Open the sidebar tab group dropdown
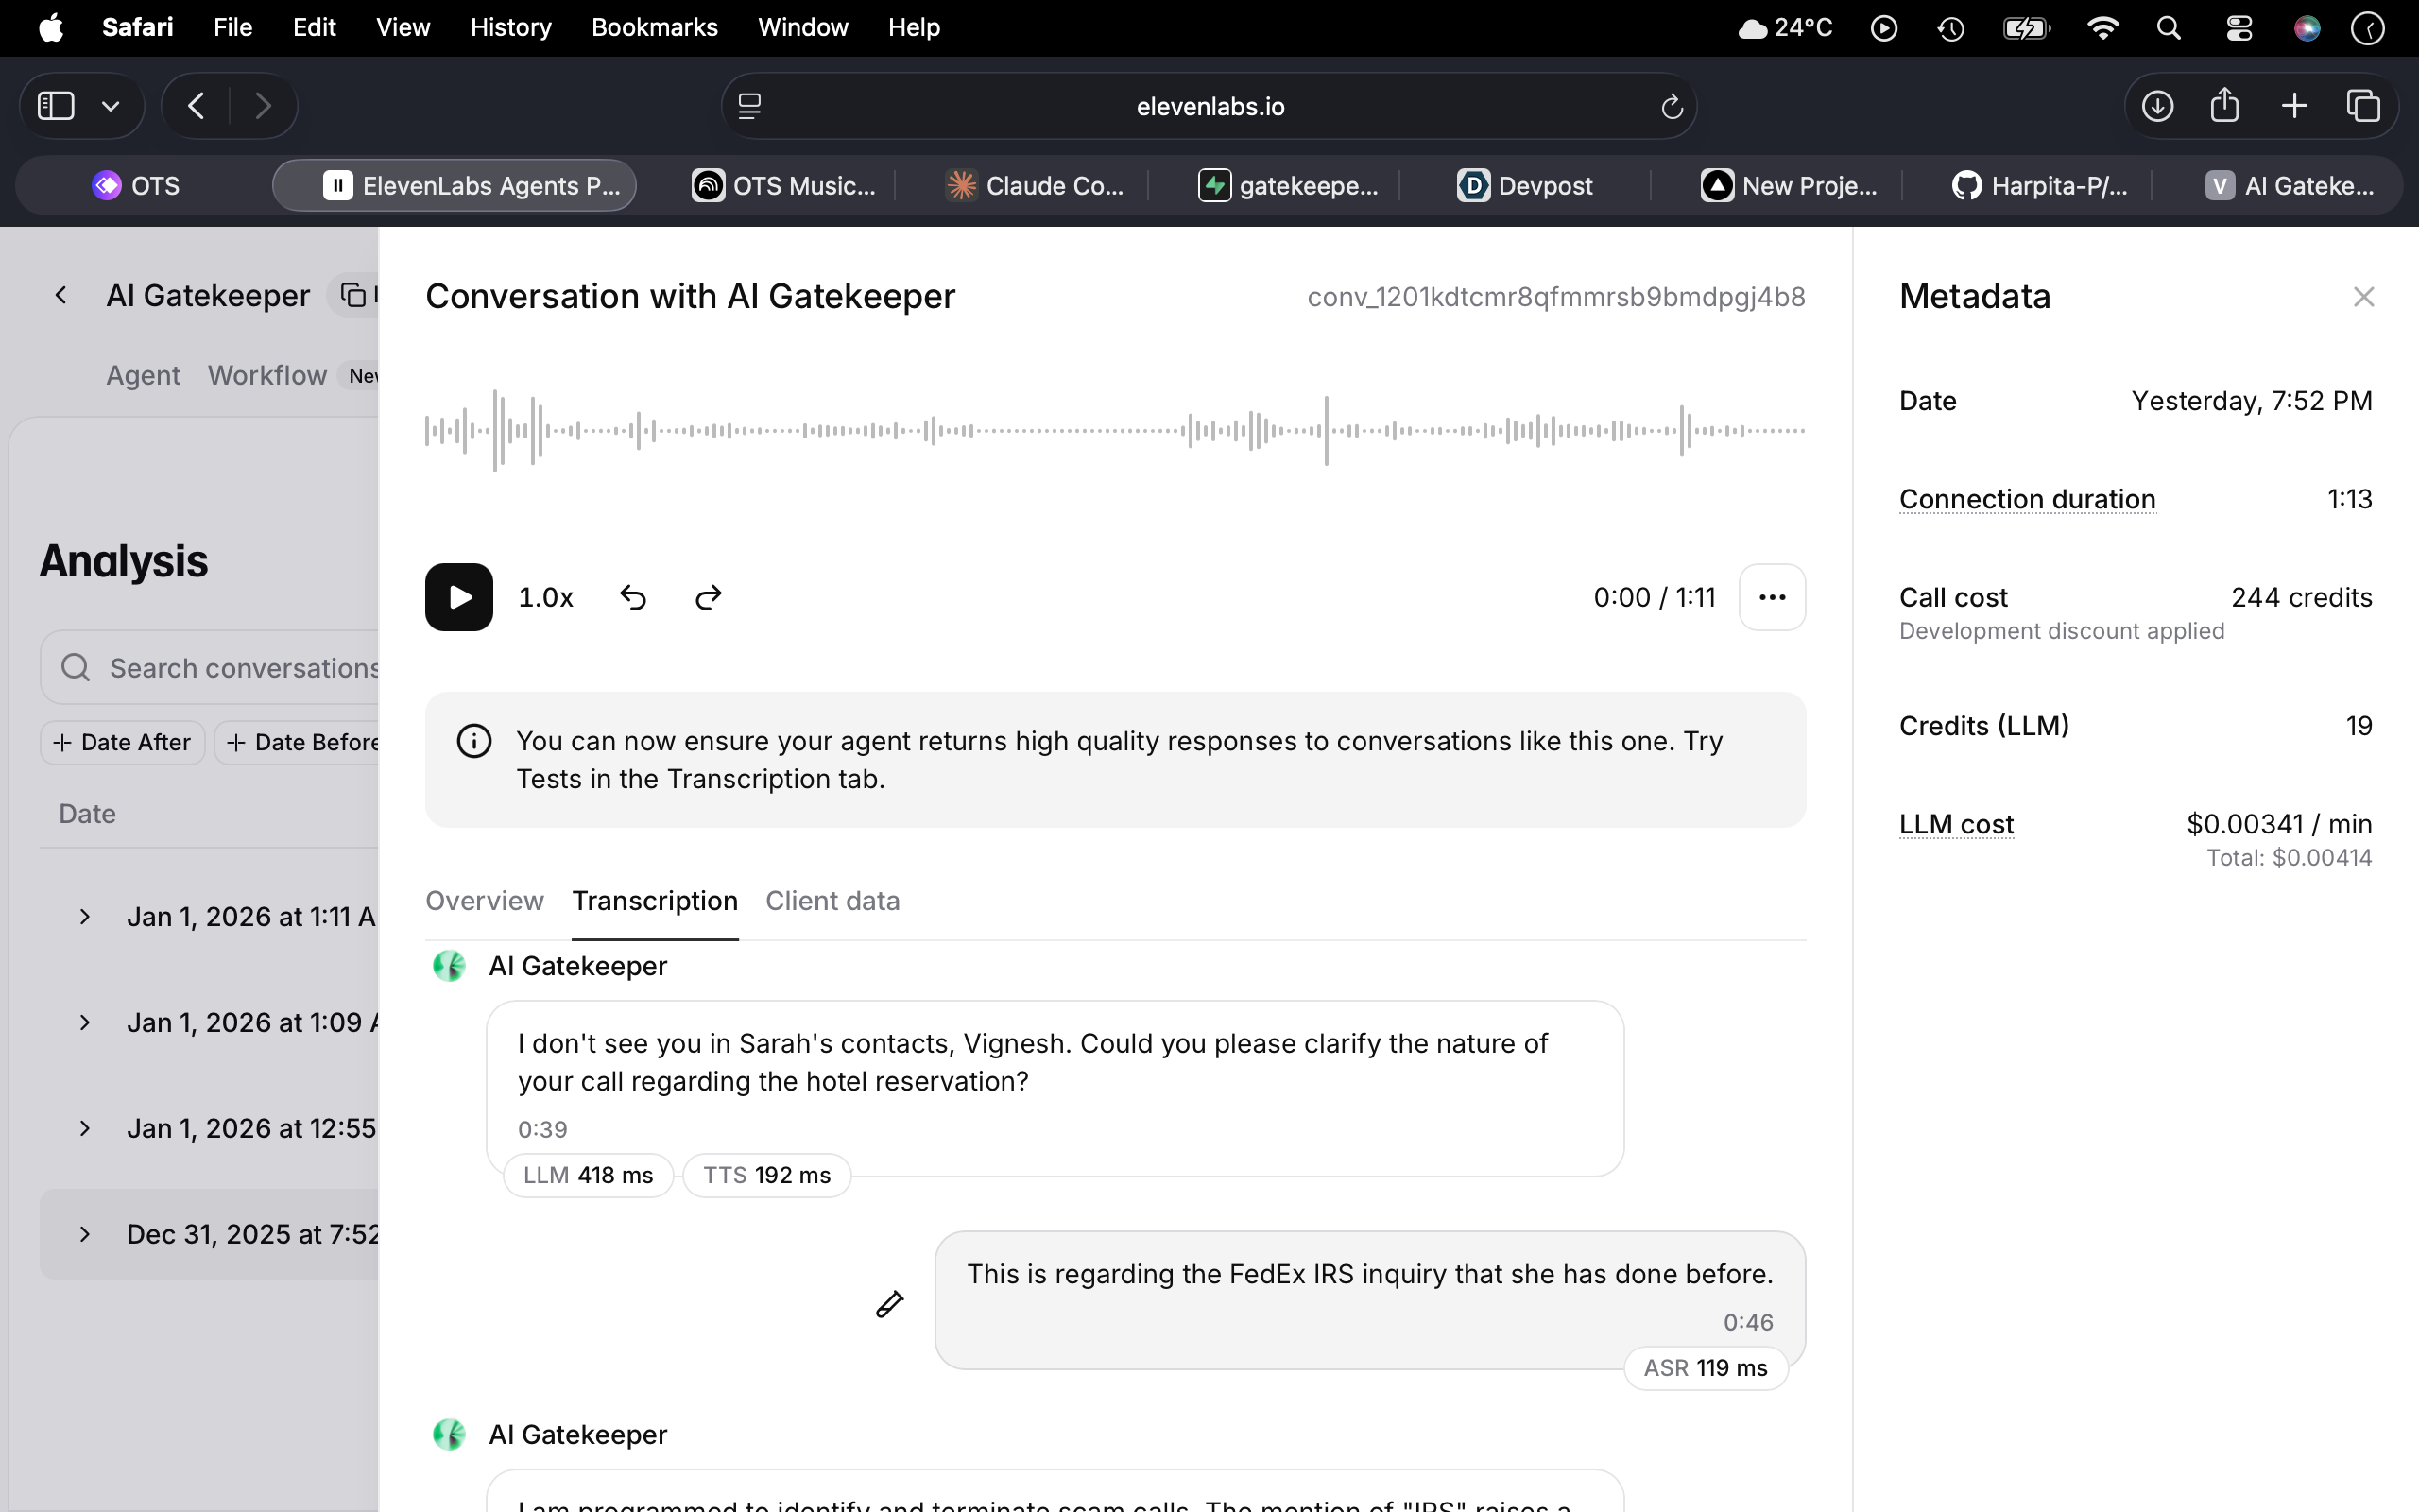Screen dimensions: 2419x1512 (111, 106)
